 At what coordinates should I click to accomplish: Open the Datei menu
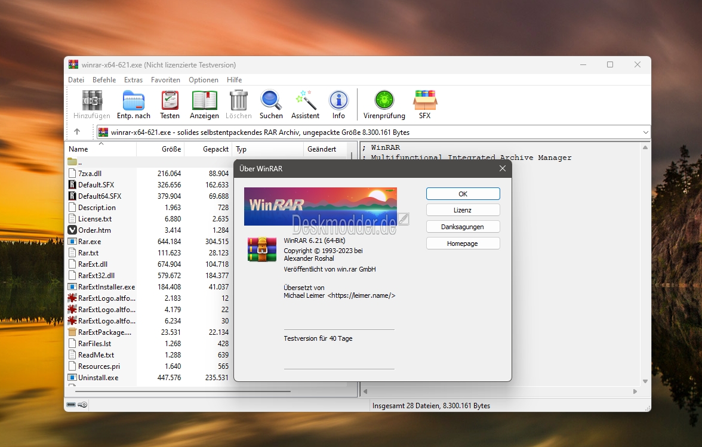coord(76,79)
